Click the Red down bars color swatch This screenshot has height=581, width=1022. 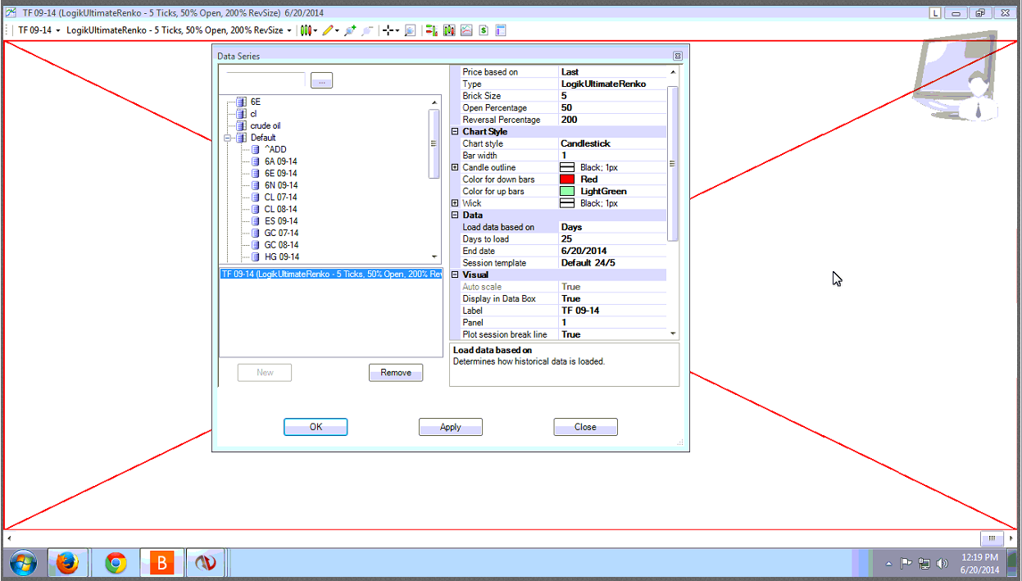(x=566, y=179)
